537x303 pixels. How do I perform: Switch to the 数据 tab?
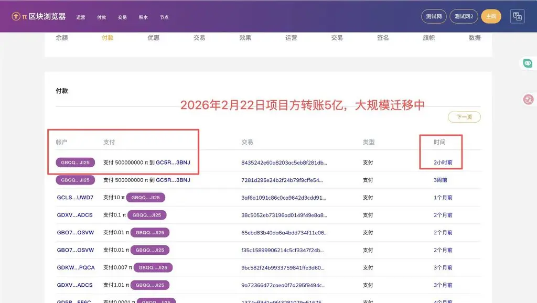475,37
